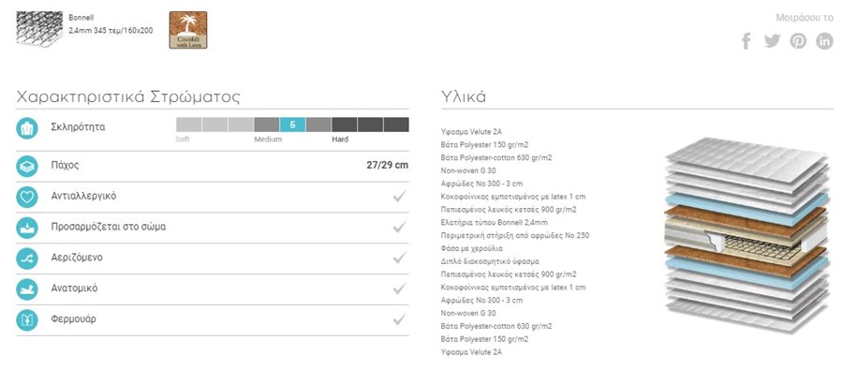Click the LinkedIn share icon
The width and height of the screenshot is (843, 370).
pos(824,41)
